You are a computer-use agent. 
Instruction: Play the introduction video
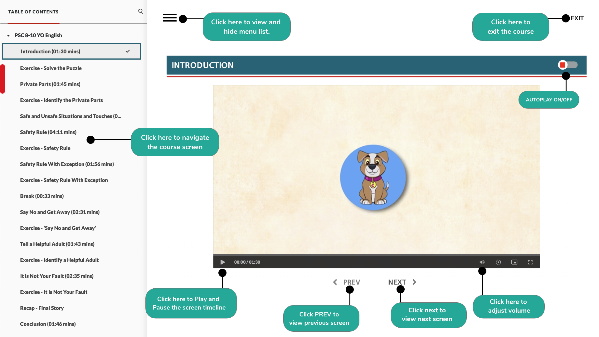[x=222, y=262]
